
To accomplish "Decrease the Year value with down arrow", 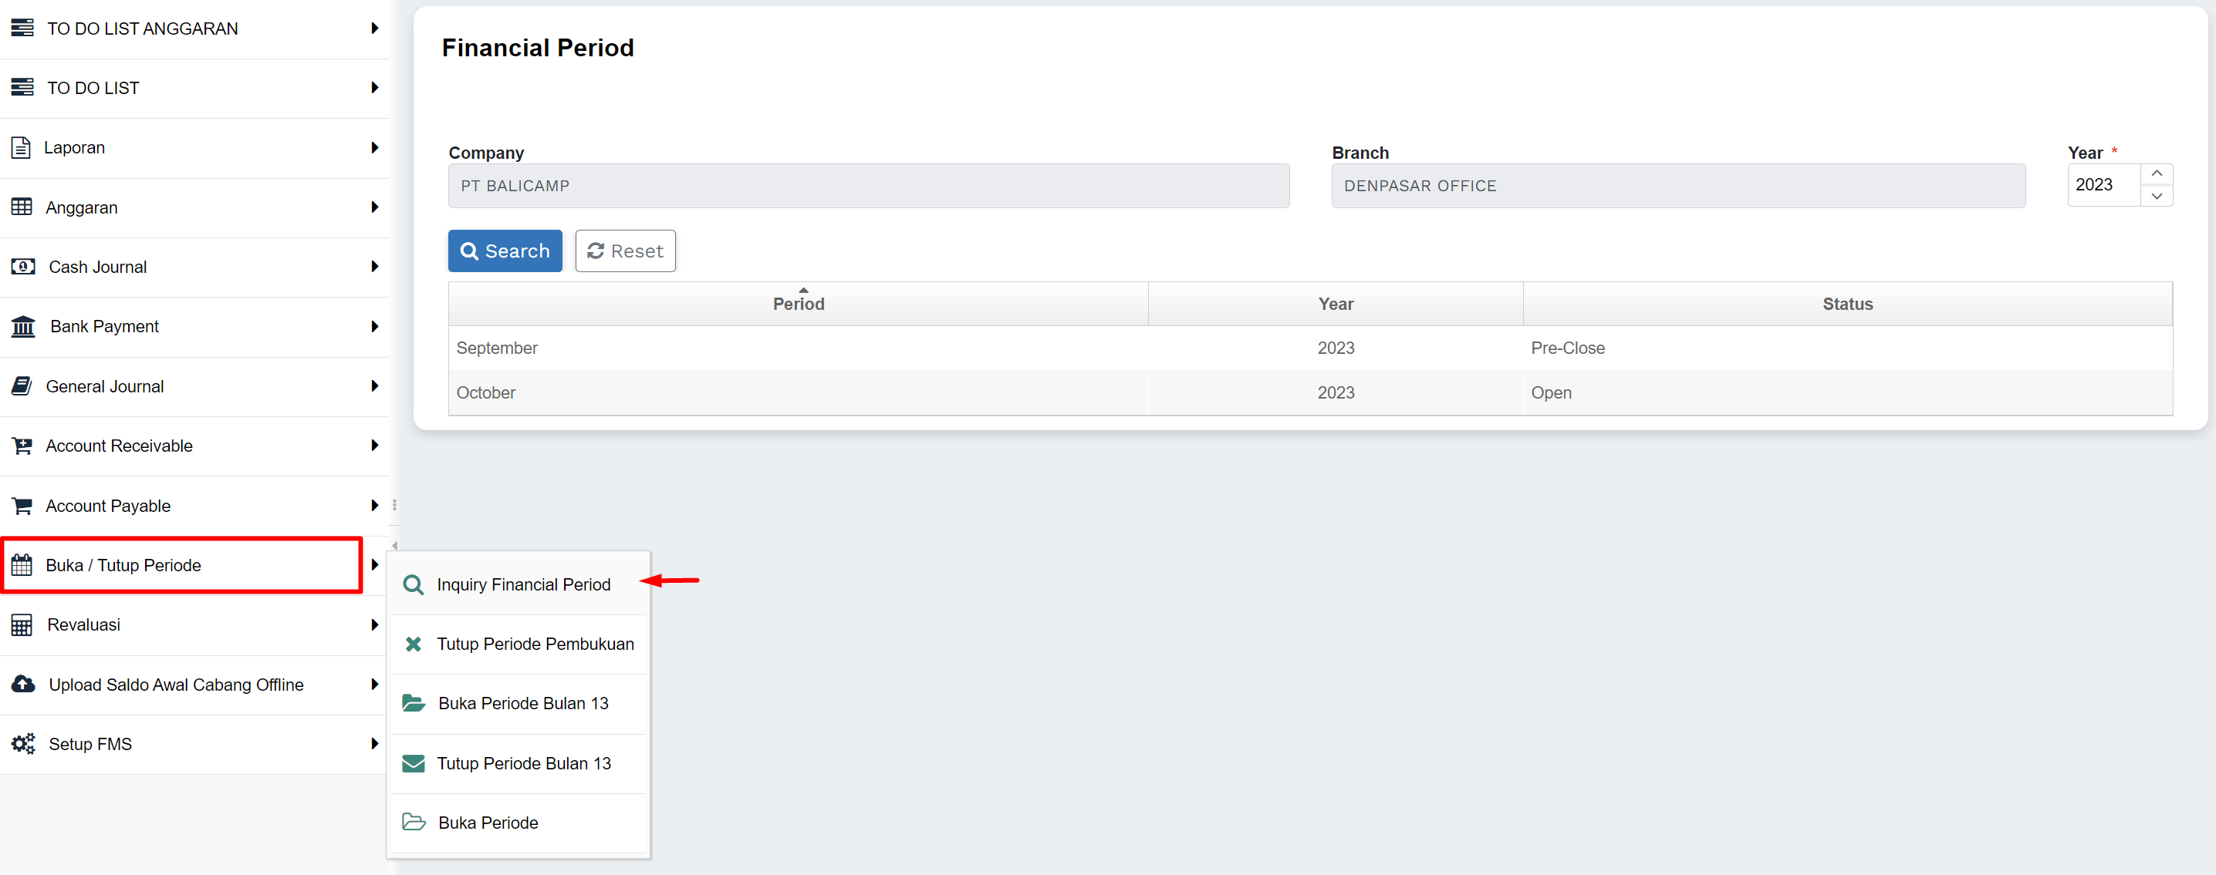I will [2156, 196].
